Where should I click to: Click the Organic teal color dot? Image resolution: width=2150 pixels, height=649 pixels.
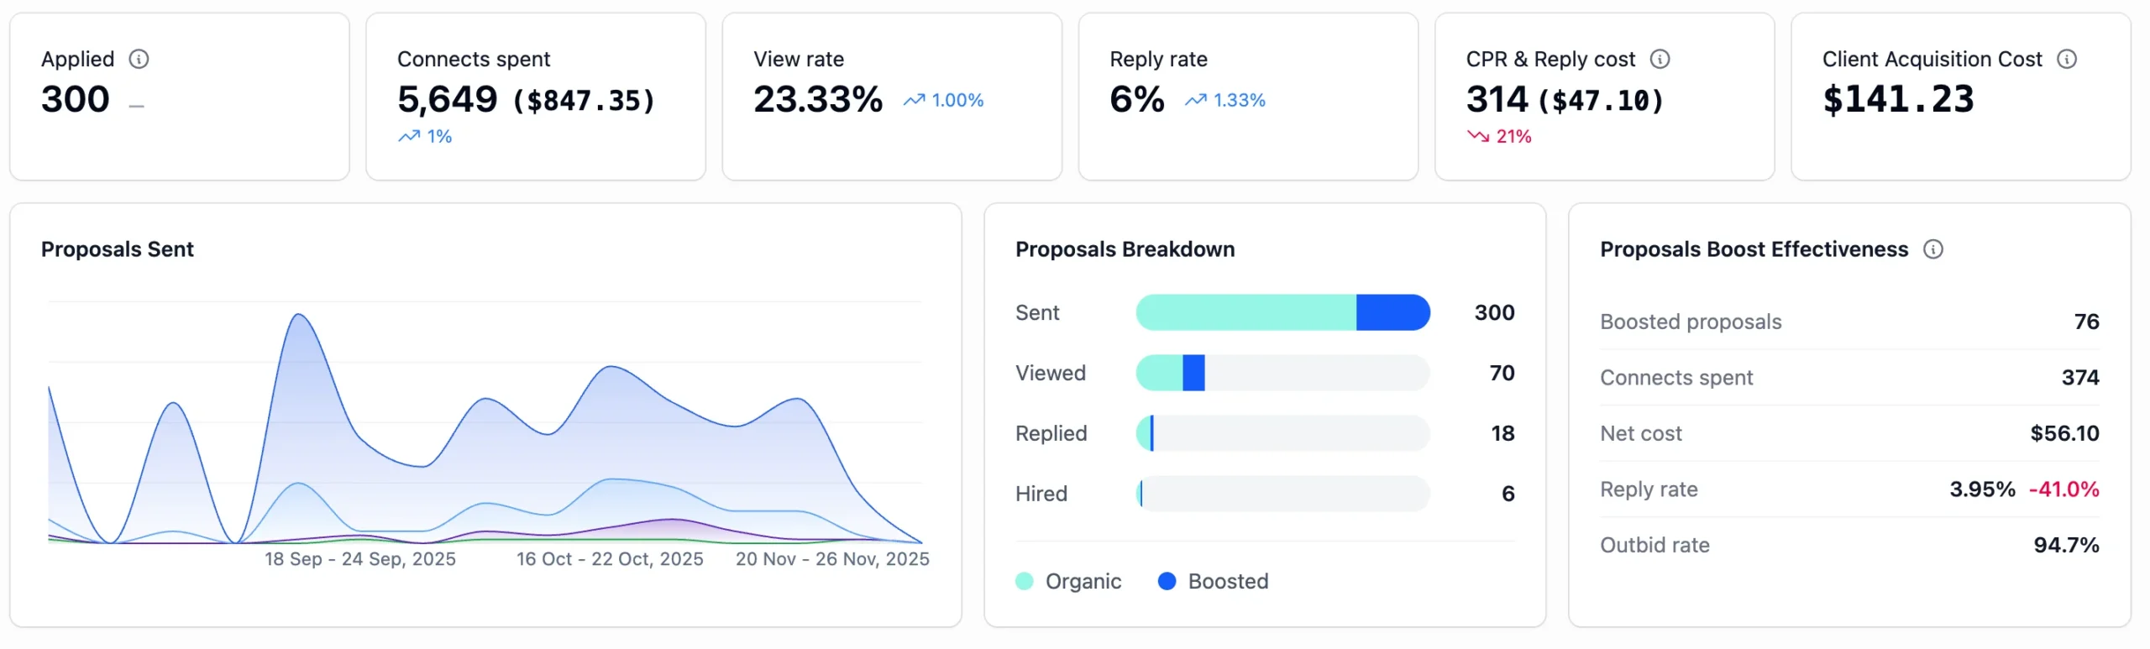click(1025, 581)
